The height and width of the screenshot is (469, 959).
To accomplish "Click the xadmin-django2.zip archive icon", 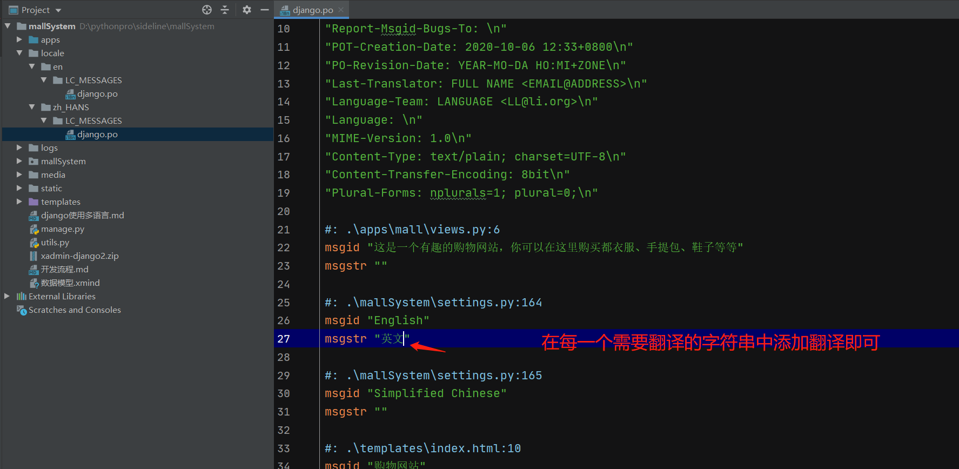I will (x=33, y=256).
